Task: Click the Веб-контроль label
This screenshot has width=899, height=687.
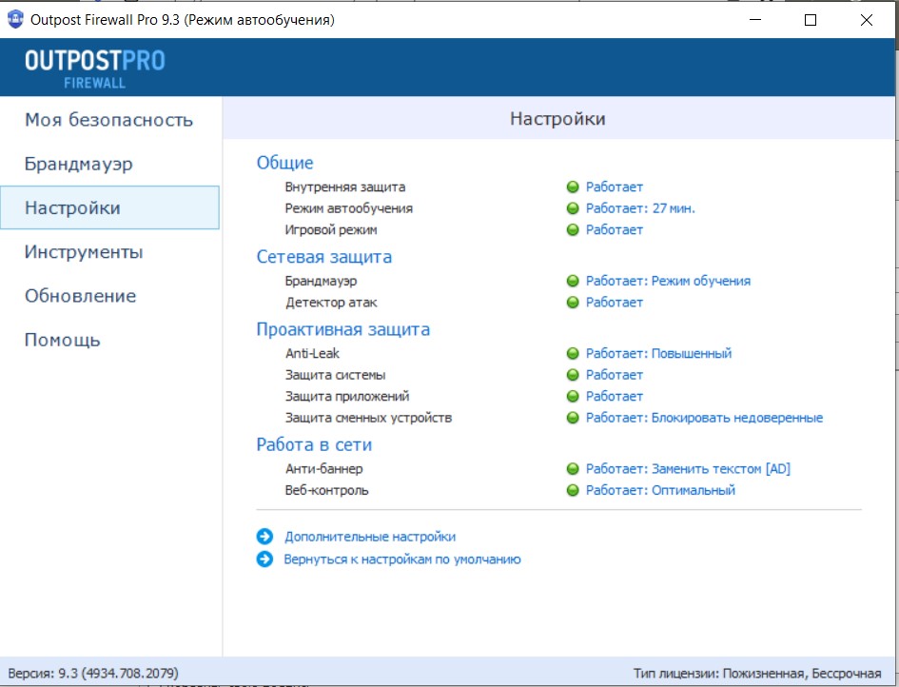Action: coord(327,490)
